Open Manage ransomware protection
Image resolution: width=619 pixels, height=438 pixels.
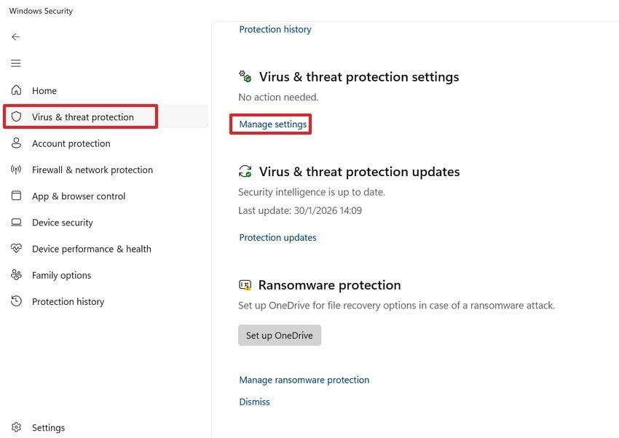[304, 379]
